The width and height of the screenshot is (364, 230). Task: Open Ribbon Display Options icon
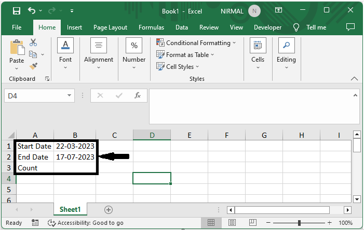(x=278, y=10)
